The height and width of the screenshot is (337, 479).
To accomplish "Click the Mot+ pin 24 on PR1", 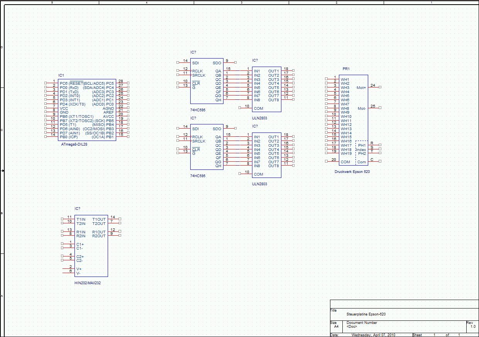I will [x=374, y=87].
